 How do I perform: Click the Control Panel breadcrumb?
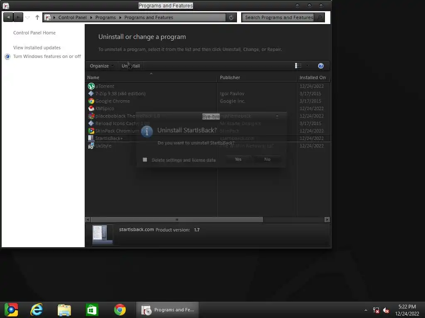click(x=72, y=17)
